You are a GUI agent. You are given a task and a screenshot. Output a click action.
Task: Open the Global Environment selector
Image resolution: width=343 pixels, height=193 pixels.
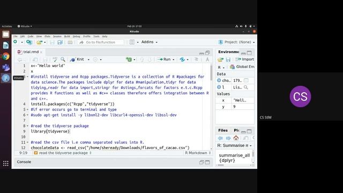(x=242, y=66)
